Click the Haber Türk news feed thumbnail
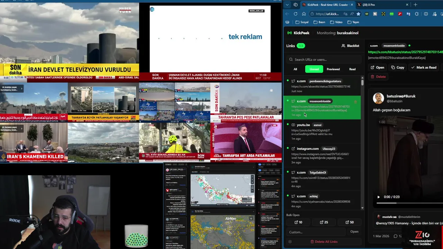This screenshot has height=249, width=443. click(70, 41)
